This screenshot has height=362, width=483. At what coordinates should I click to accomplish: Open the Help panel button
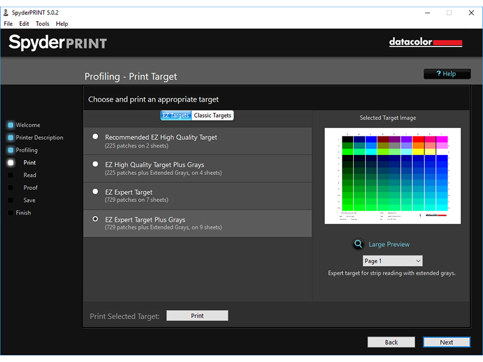(447, 74)
